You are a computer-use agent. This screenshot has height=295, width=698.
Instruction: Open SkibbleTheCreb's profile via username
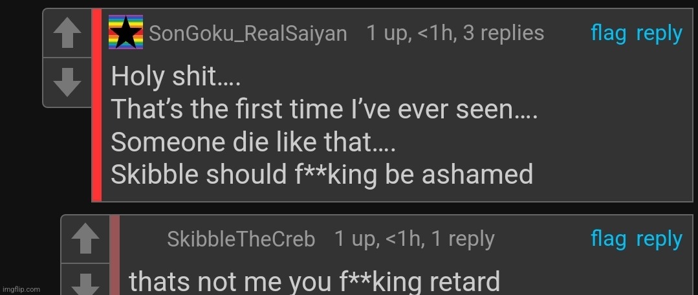coord(241,239)
